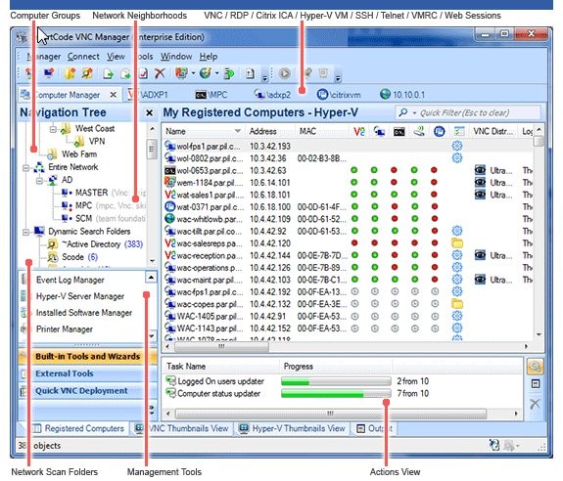Click the first page with green arrow toolbar icon
The width and height of the screenshot is (563, 481).
(x=108, y=74)
